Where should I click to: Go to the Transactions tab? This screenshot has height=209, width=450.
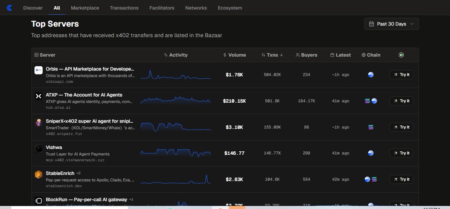[x=124, y=8]
